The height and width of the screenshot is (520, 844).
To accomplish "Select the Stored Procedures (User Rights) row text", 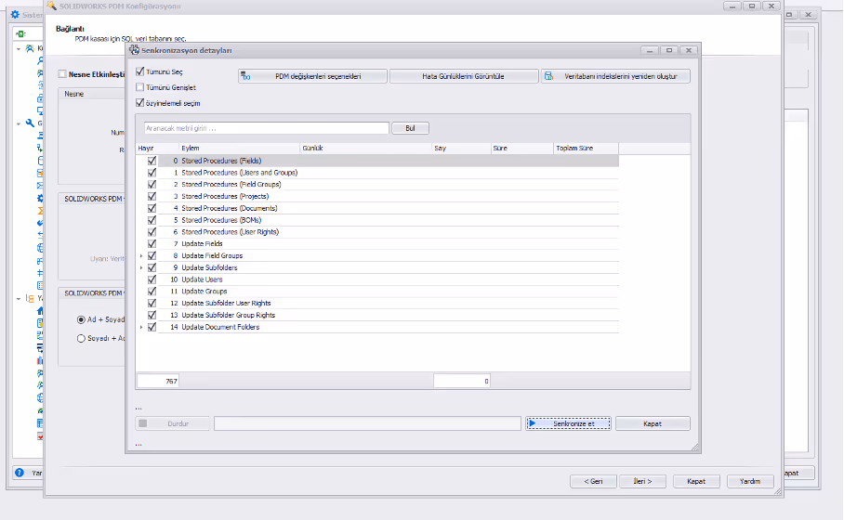I will [x=230, y=232].
